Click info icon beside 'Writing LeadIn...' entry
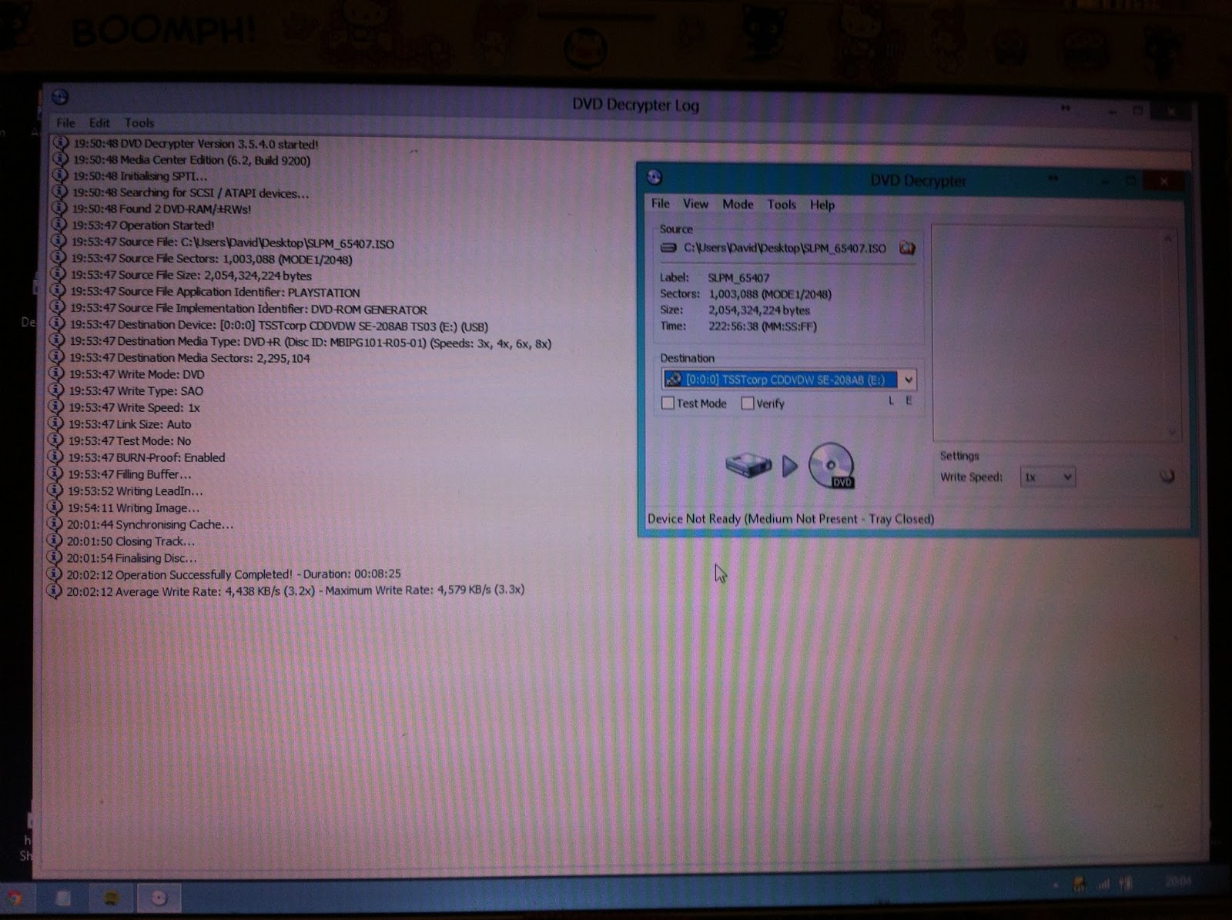This screenshot has height=920, width=1232. [55, 490]
